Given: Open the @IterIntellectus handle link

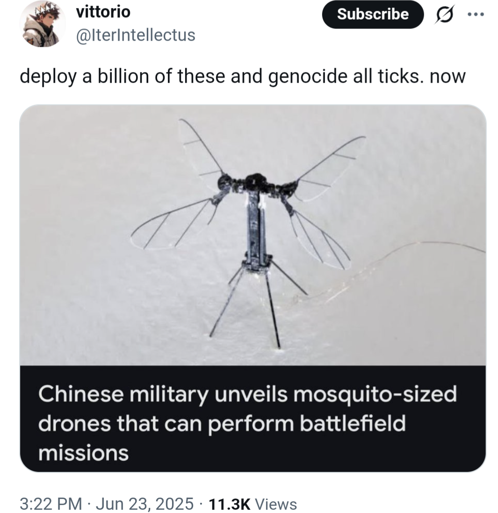Looking at the screenshot, I should click(x=136, y=35).
